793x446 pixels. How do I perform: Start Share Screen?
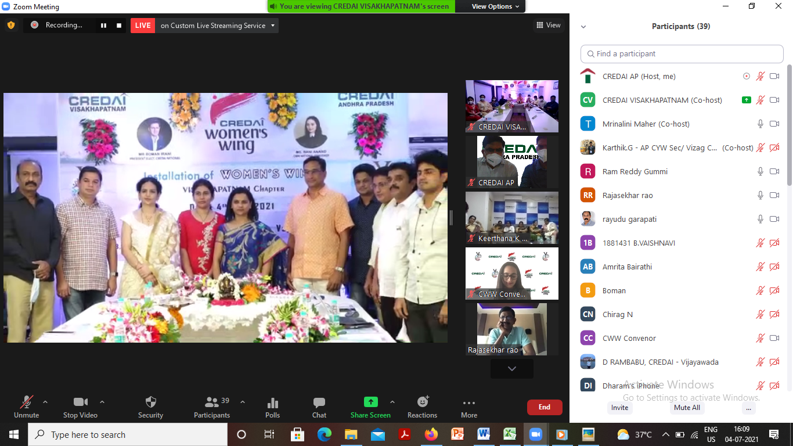370,407
